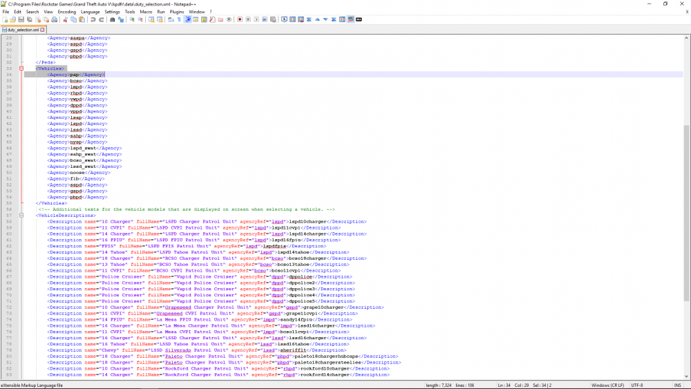This screenshot has height=389, width=691.
Task: Close the duty_selection.xml tab
Action: [43, 30]
